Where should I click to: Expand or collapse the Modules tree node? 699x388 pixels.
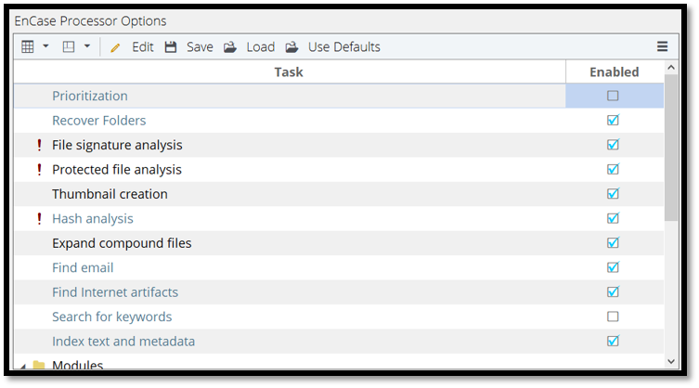[x=22, y=365]
